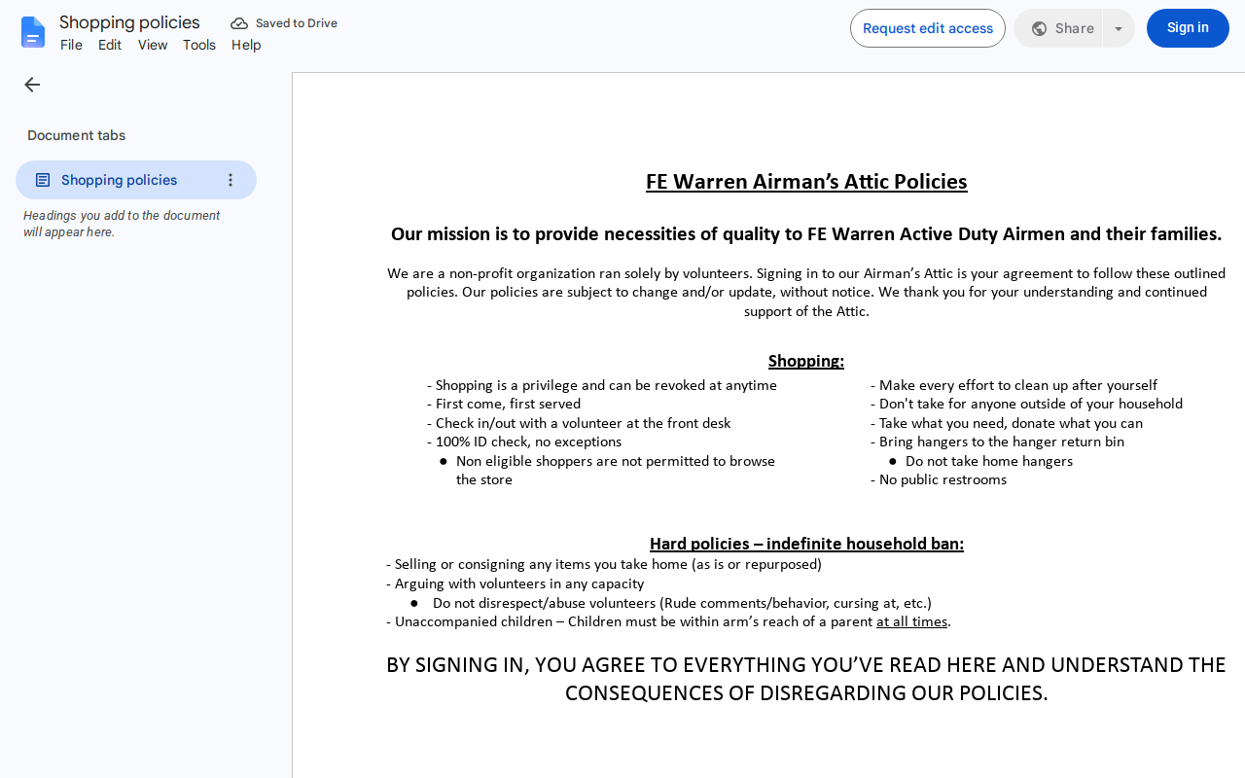This screenshot has width=1245, height=778.
Task: Open the View menu
Action: pyautogui.click(x=153, y=45)
